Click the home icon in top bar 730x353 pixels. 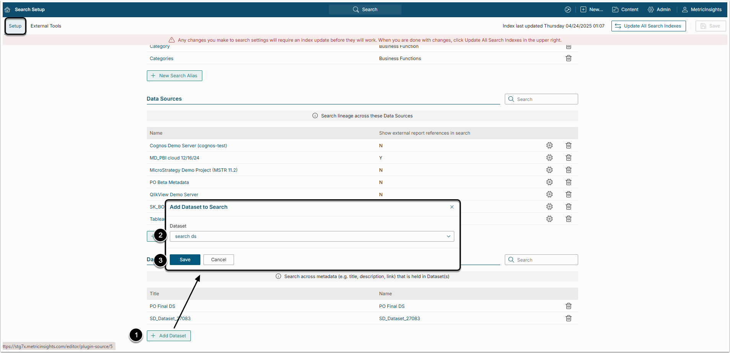(7, 10)
